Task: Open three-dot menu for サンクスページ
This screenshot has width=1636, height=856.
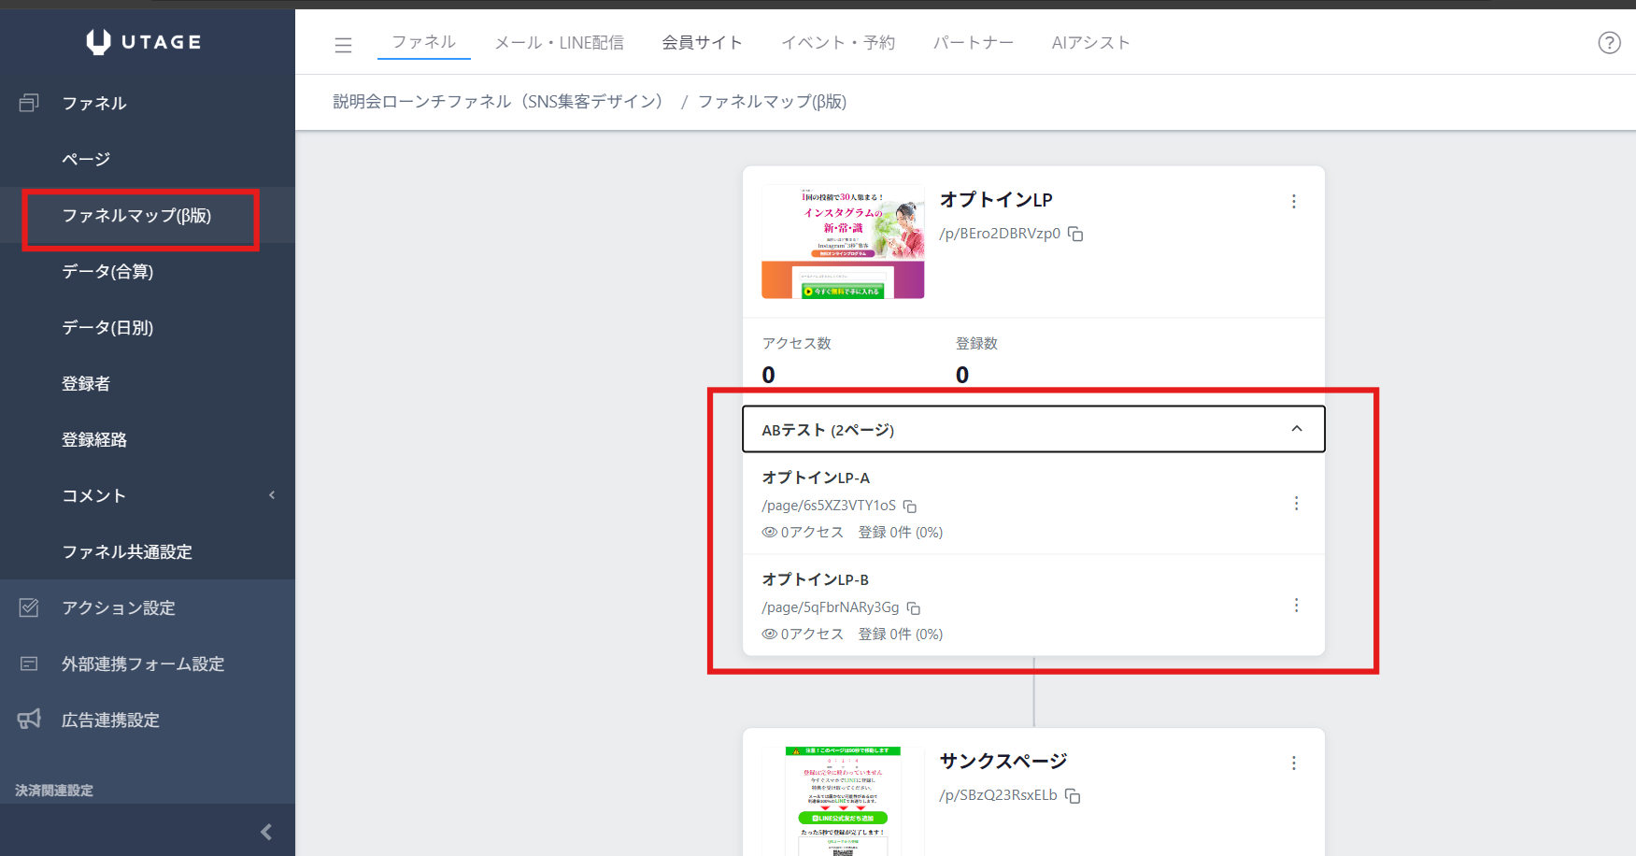Action: [1293, 763]
